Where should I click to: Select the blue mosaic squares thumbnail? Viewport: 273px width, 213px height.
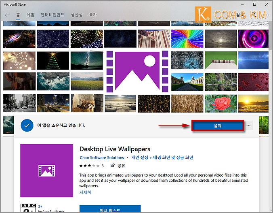[x=187, y=60]
